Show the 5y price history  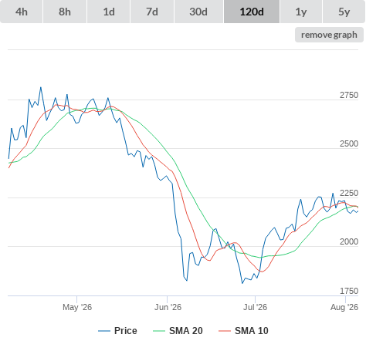pos(344,12)
